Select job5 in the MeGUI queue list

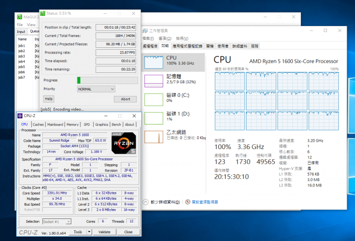[22, 67]
